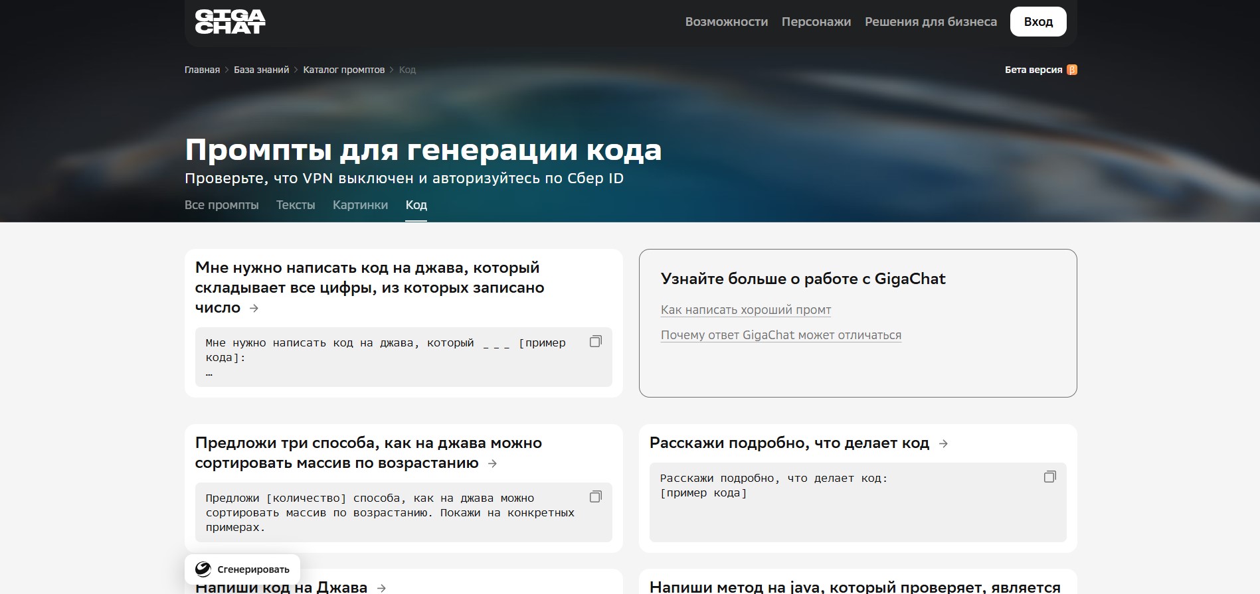The height and width of the screenshot is (594, 1260).
Task: Copy the sorting array prompt text
Action: pos(596,496)
